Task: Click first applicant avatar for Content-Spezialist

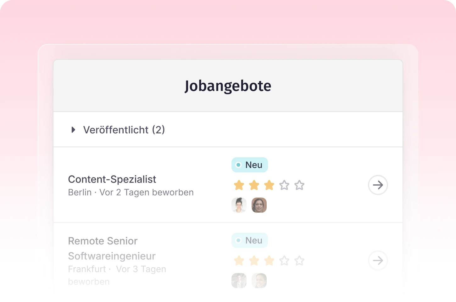Action: 239,205
